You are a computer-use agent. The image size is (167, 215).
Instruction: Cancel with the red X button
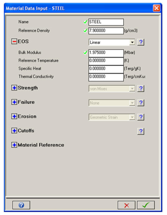[x=126, y=205]
